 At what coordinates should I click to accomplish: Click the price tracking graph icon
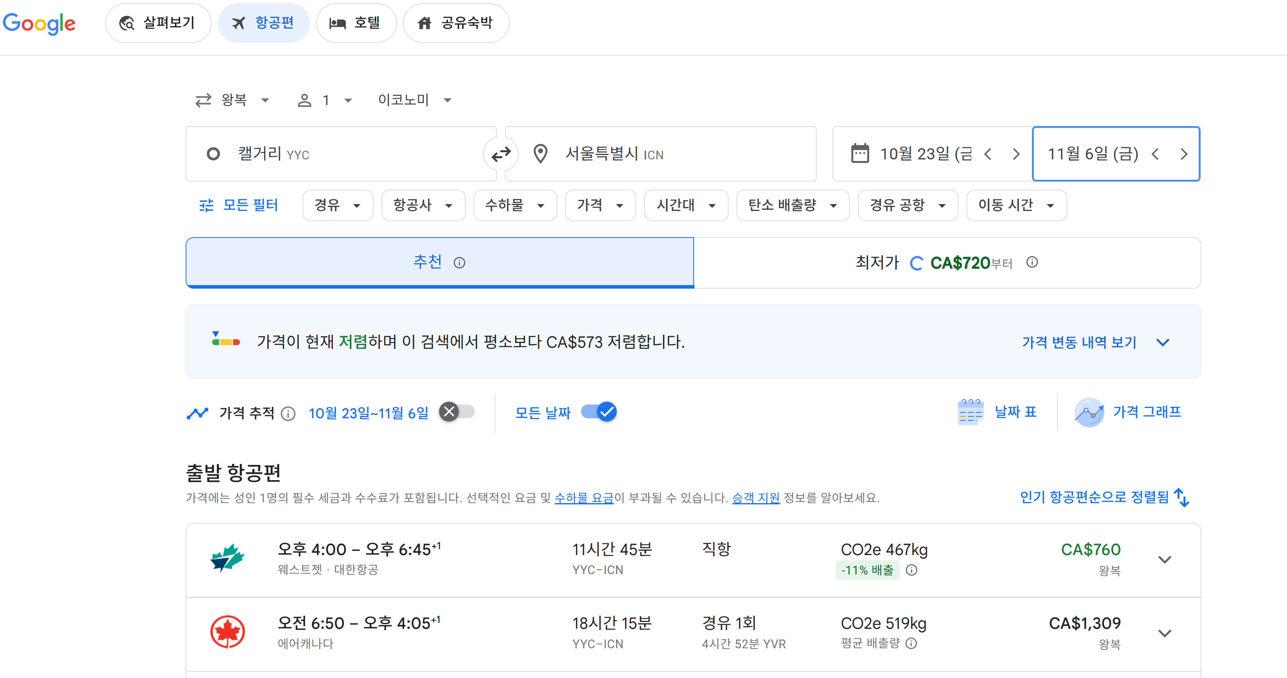198,413
